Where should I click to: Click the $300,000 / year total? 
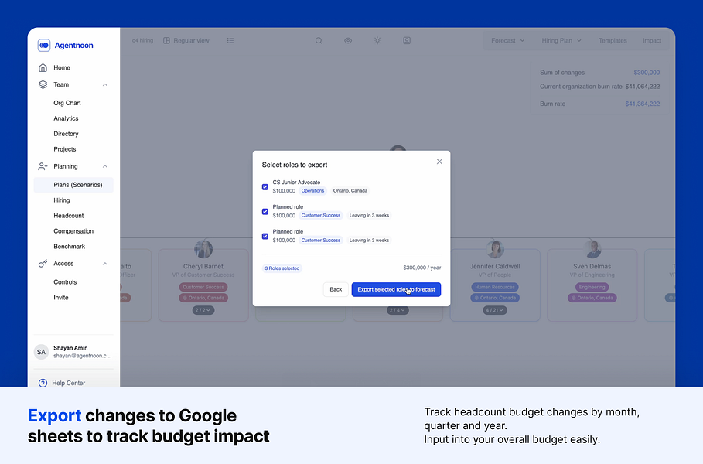[422, 268]
